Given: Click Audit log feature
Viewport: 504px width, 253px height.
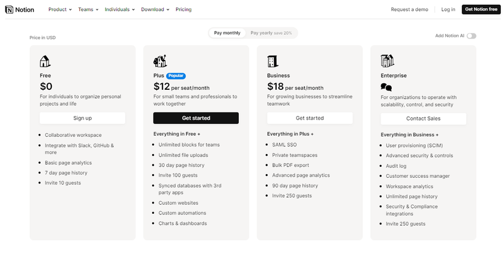Looking at the screenshot, I should point(396,166).
